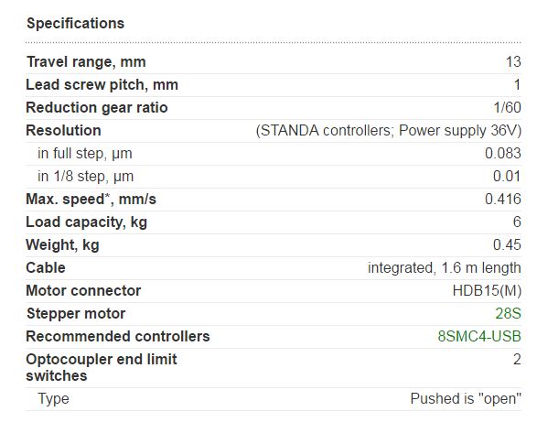Click the STANDA controllers power supply note
The height and width of the screenshot is (433, 537).
[x=389, y=131]
